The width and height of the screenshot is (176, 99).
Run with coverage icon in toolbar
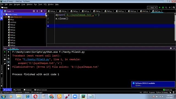pos(166,7)
